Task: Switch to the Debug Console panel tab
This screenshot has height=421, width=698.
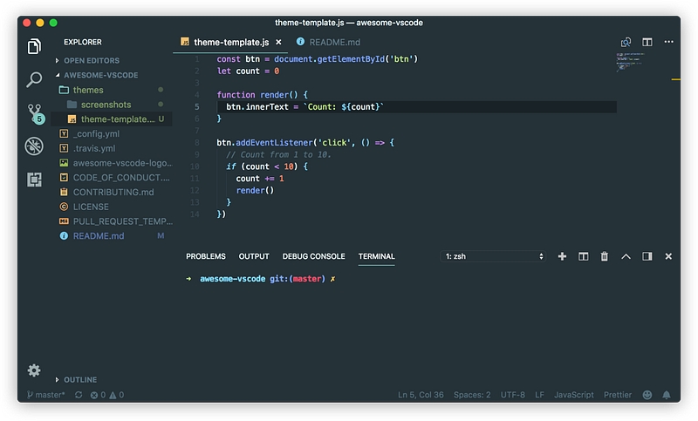Action: click(313, 256)
